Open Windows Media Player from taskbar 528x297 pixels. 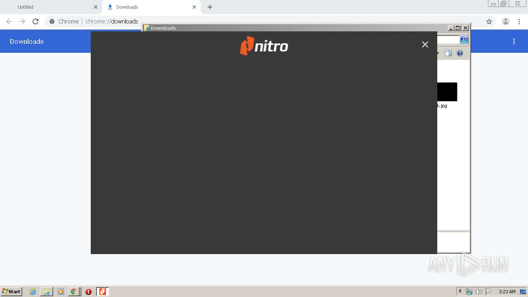(61, 292)
